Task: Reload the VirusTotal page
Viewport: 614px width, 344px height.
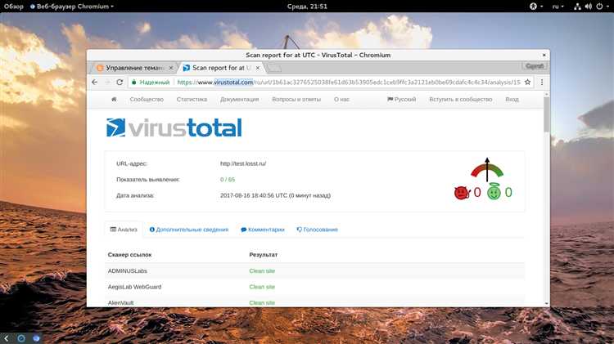Action: (x=120, y=82)
